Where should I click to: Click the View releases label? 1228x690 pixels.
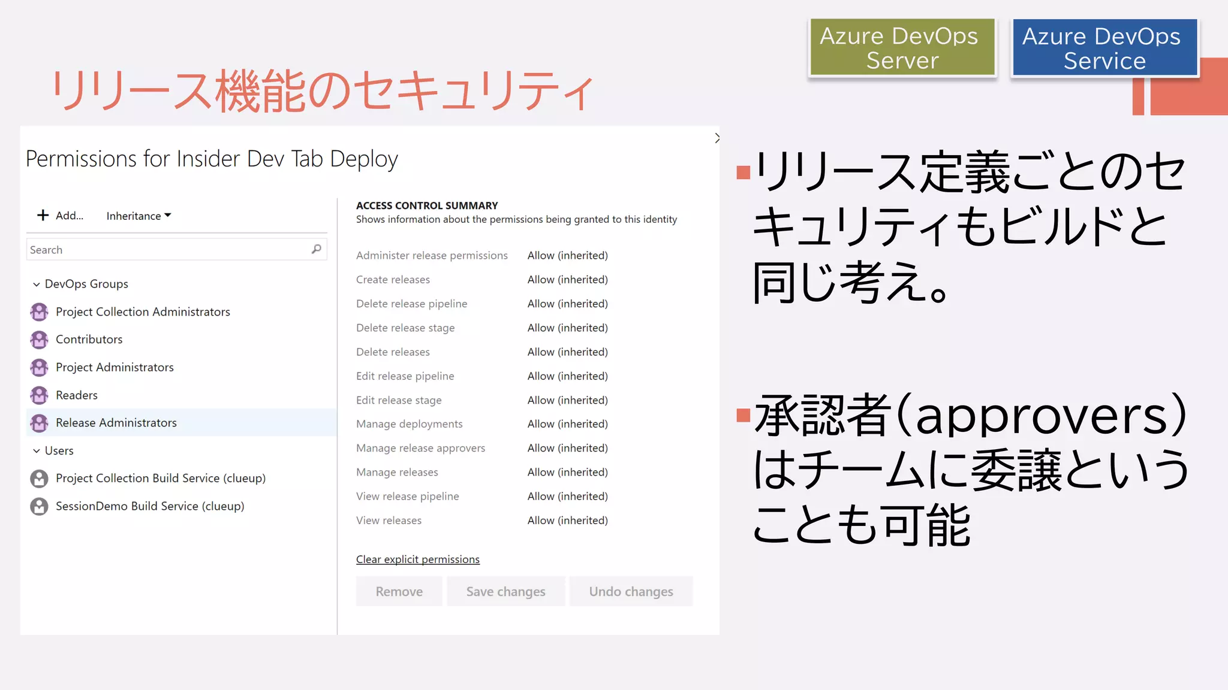[389, 520]
